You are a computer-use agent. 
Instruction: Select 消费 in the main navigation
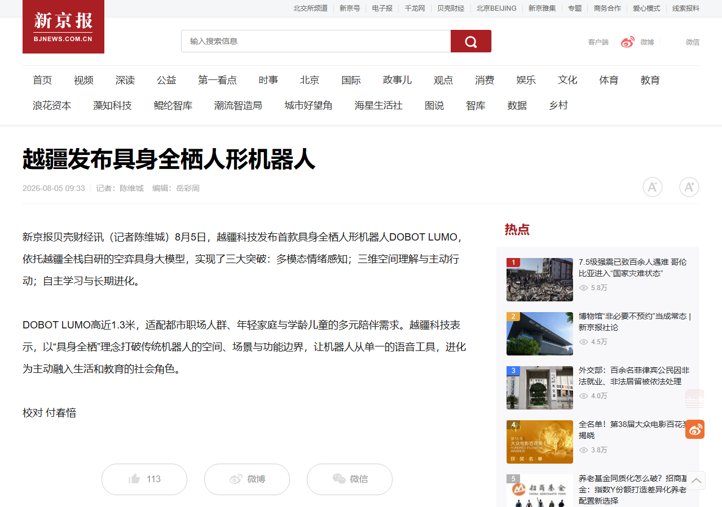(x=485, y=80)
